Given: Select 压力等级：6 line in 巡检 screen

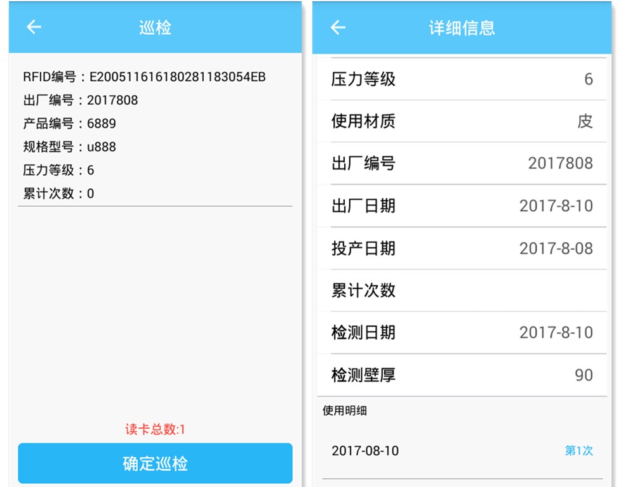Looking at the screenshot, I should (58, 170).
